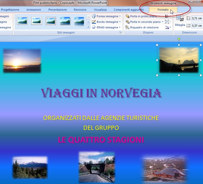This screenshot has width=203, height=184.
Task: Apply the fifth reflected picture style
Action: point(79,21)
